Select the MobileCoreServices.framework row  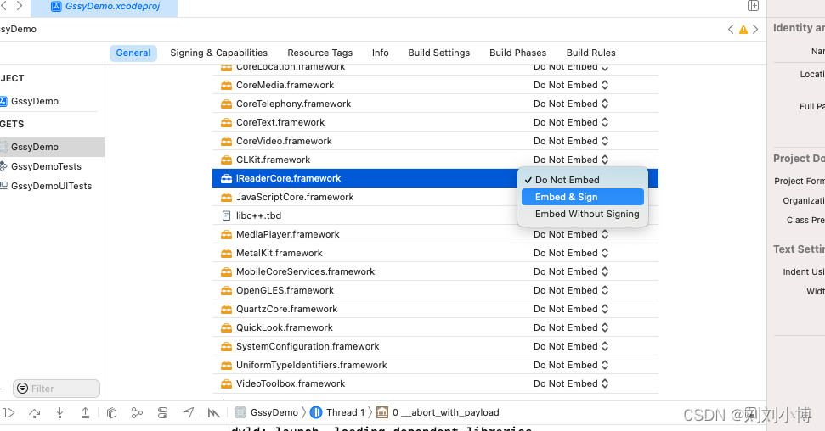pyautogui.click(x=435, y=271)
